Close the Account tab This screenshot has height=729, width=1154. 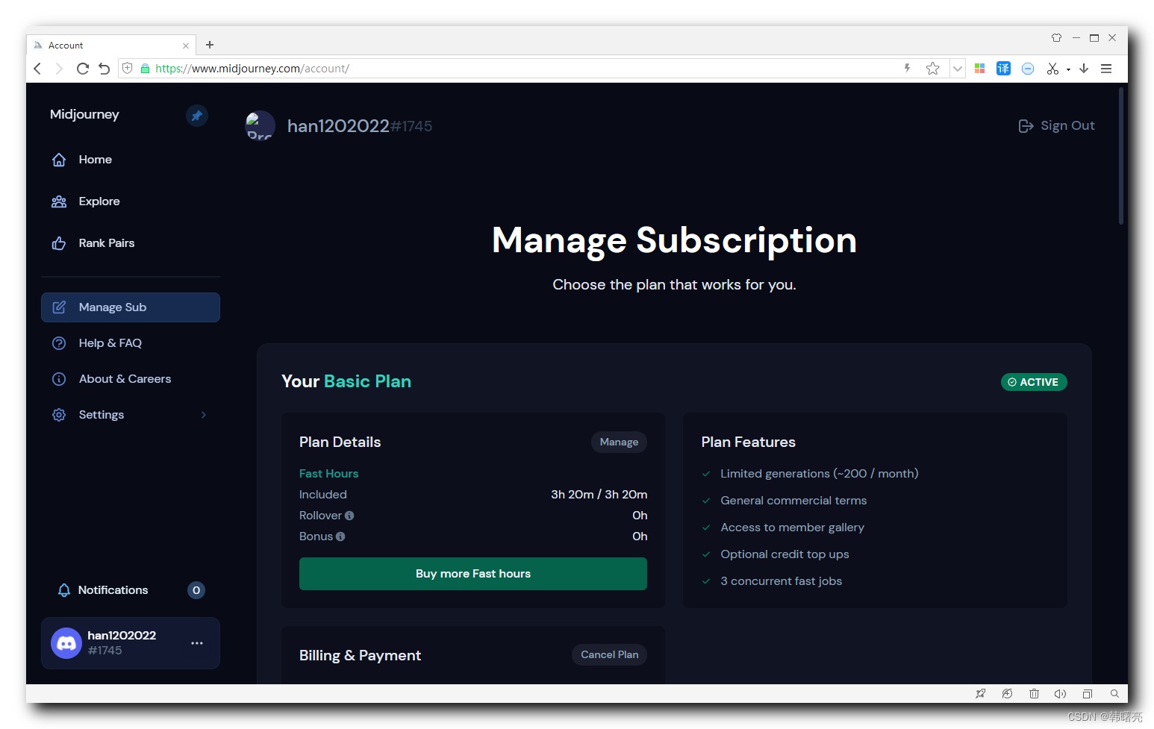coord(186,46)
